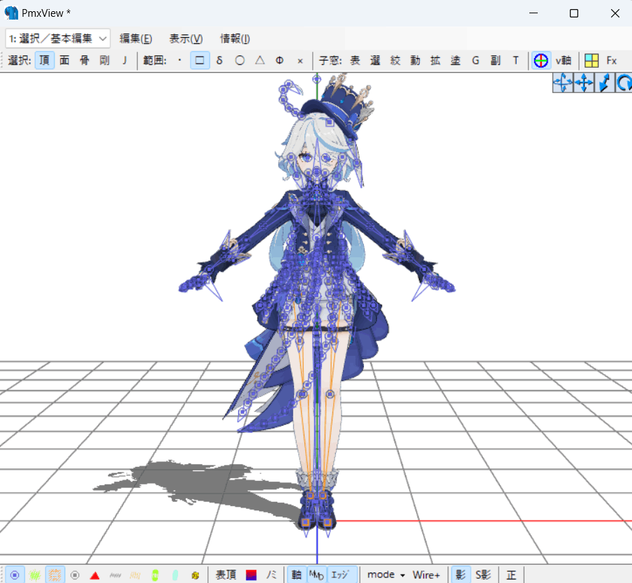
Task: Click the four-pane viewport layout icon
Action: tap(591, 61)
